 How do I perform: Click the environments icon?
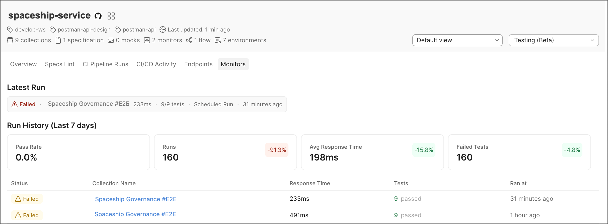(x=218, y=40)
